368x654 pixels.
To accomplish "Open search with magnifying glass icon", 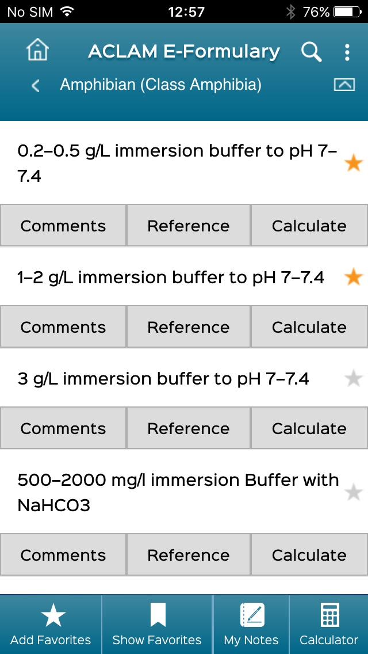I will (311, 52).
